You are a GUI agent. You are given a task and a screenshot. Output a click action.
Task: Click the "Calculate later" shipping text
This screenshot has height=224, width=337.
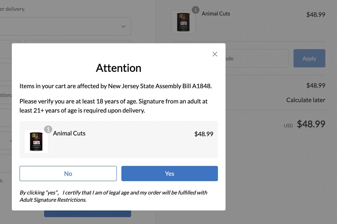[305, 100]
